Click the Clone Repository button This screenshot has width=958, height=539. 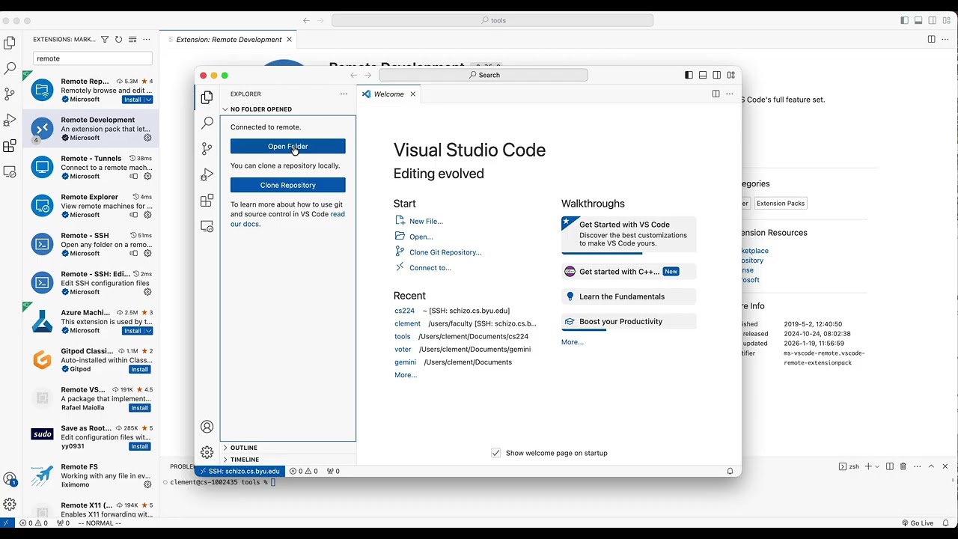click(288, 185)
